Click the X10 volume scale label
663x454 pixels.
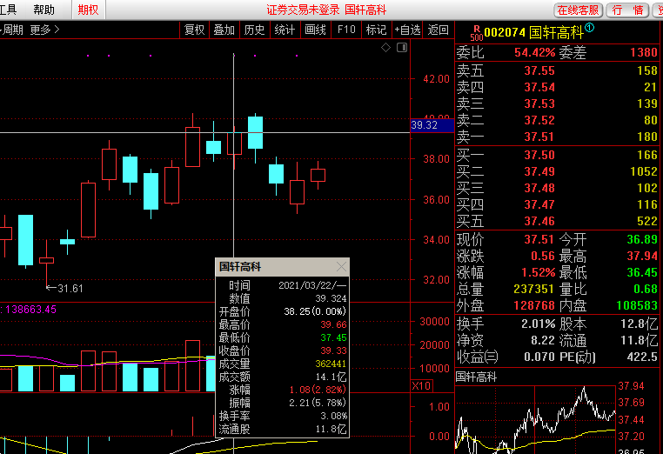coord(421,386)
